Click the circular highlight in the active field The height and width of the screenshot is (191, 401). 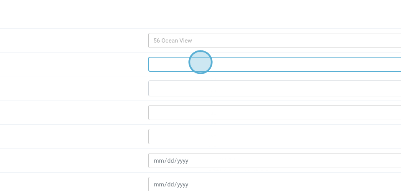(x=200, y=62)
